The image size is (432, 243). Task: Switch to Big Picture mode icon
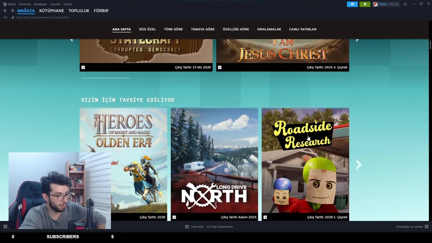(x=405, y=4)
